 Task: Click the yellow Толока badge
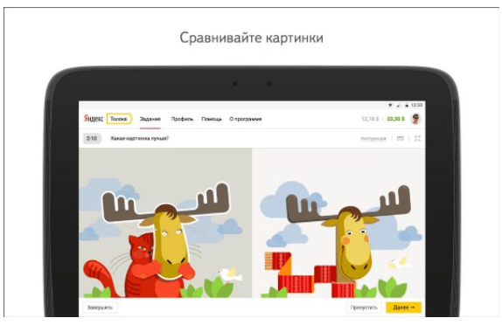119,119
